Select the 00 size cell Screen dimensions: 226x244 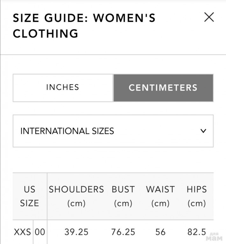40,232
